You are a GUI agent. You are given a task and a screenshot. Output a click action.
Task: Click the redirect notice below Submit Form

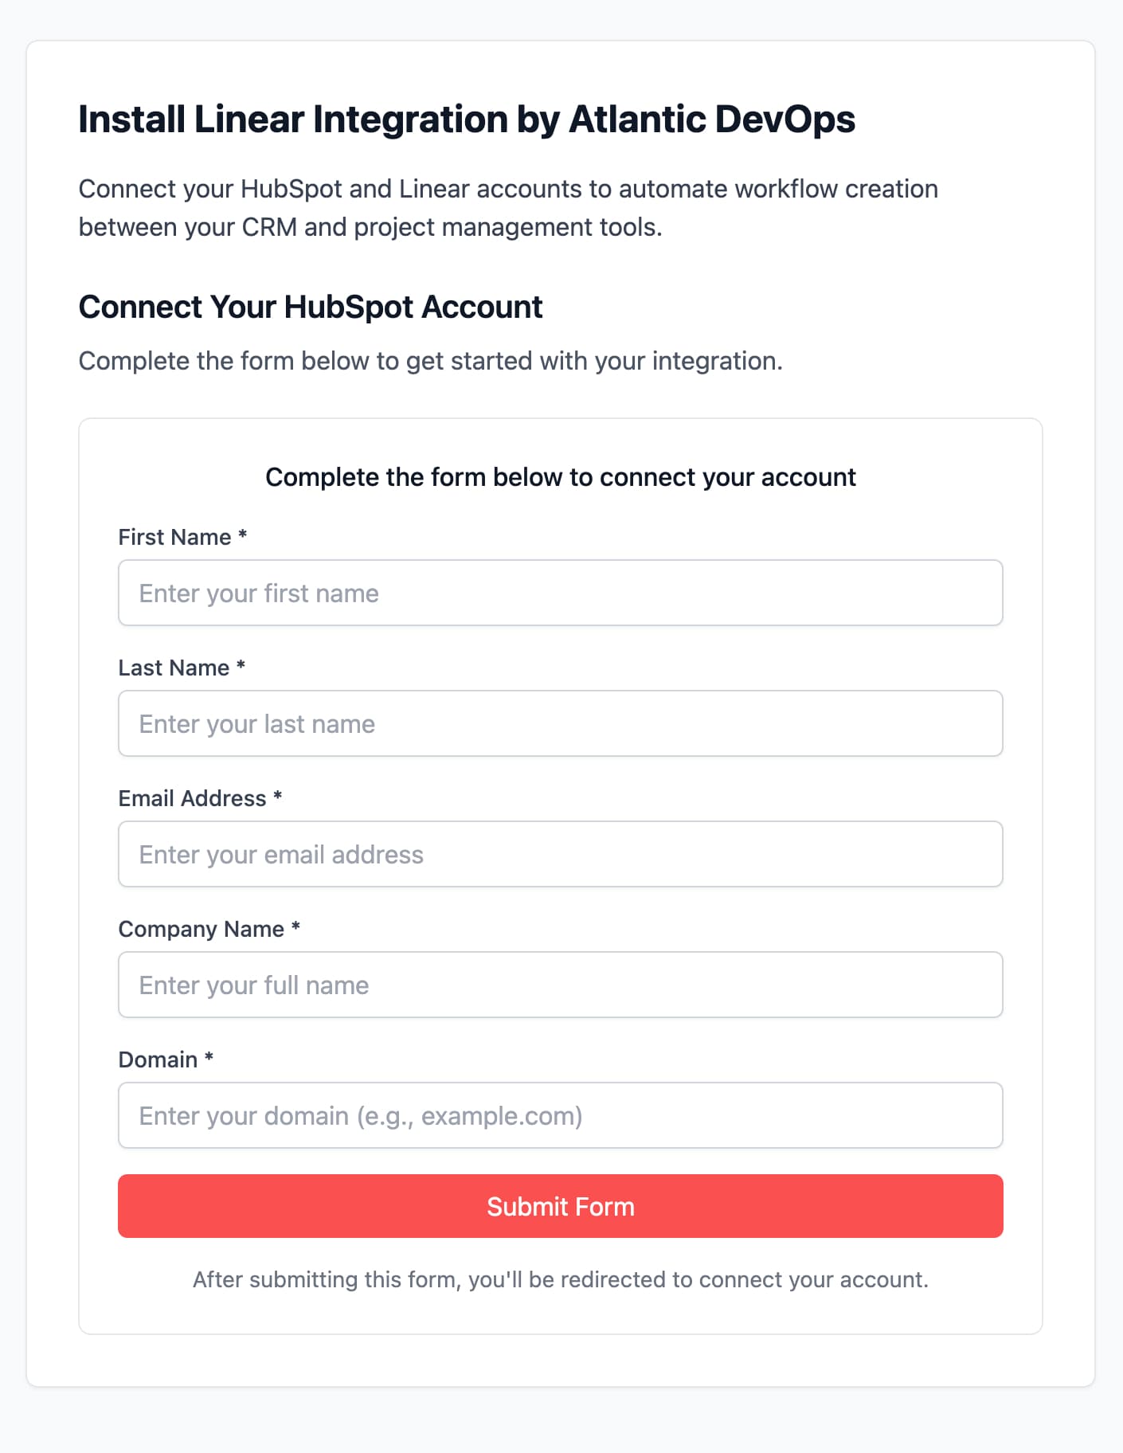[x=561, y=1279]
